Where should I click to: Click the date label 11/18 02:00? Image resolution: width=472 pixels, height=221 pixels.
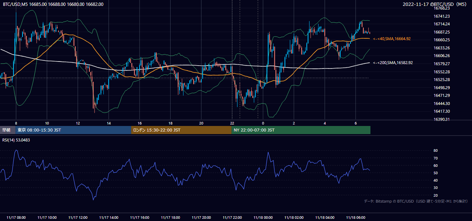point(294,217)
